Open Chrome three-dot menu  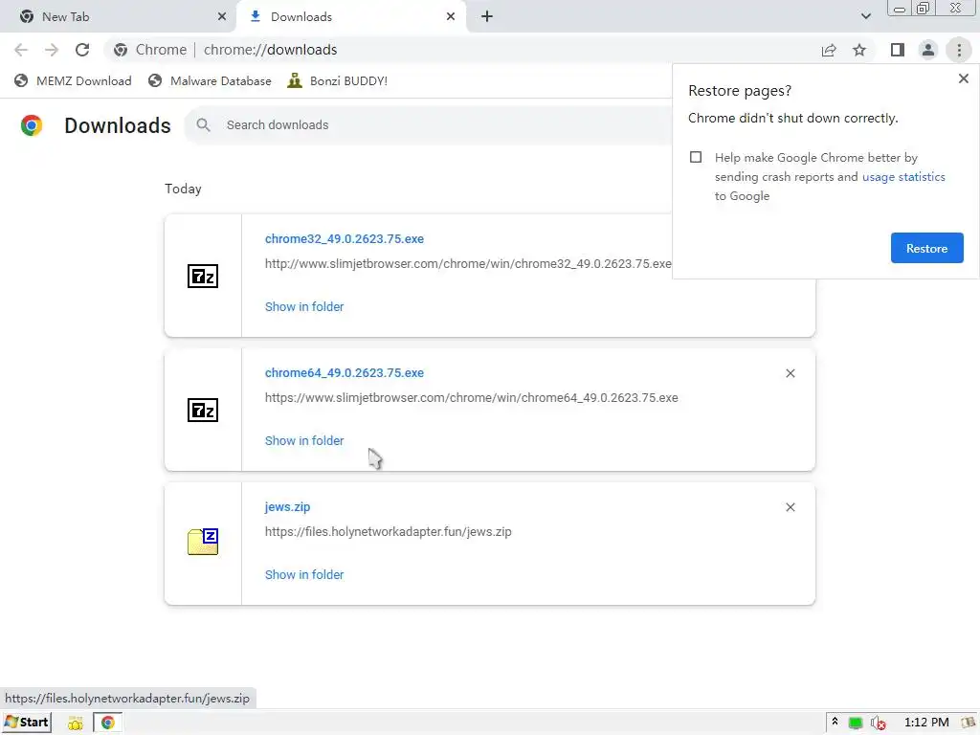959,50
